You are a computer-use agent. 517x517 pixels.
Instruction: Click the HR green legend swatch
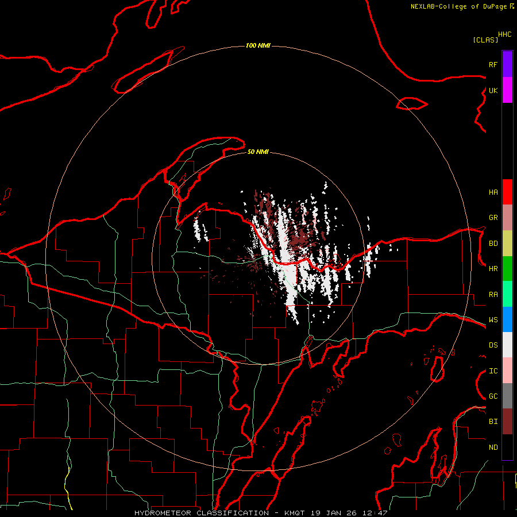(507, 269)
